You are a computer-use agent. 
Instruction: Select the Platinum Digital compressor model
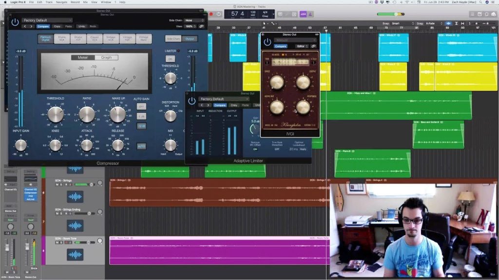point(45,39)
